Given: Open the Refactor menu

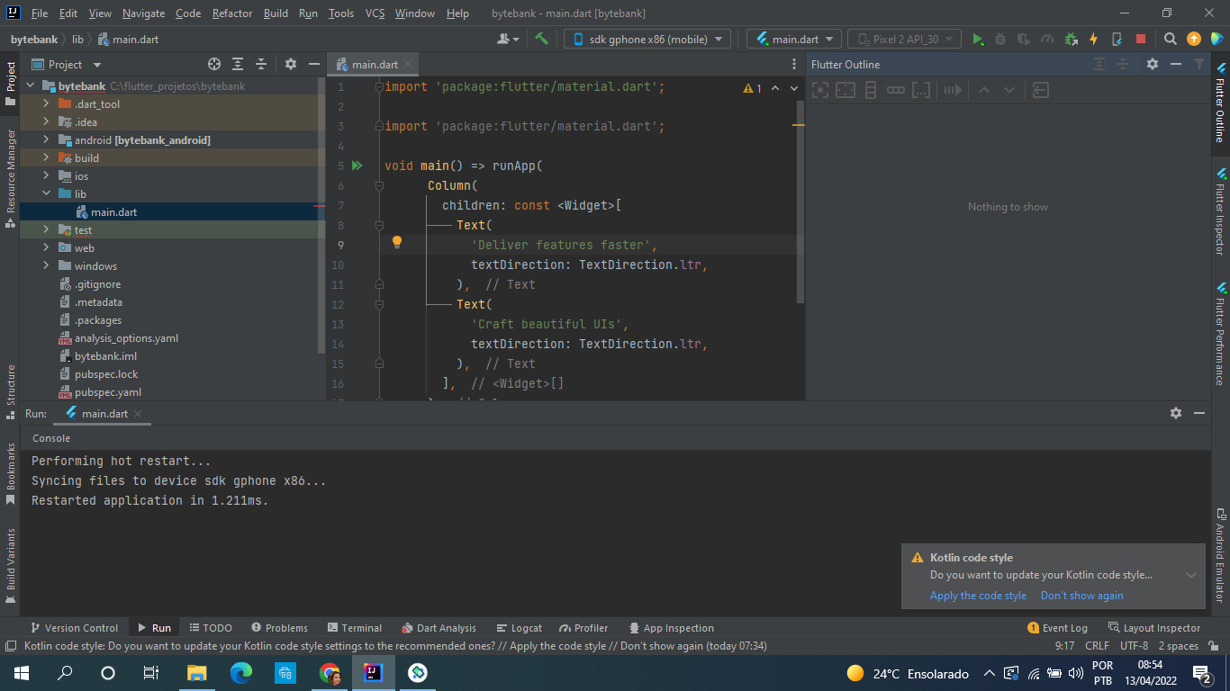Looking at the screenshot, I should tap(232, 13).
